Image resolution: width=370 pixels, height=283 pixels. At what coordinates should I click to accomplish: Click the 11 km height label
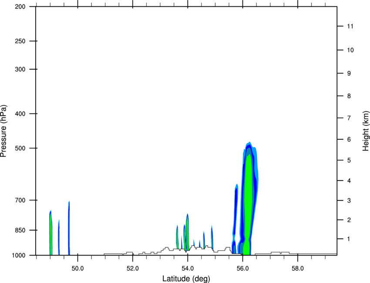tap(350, 26)
